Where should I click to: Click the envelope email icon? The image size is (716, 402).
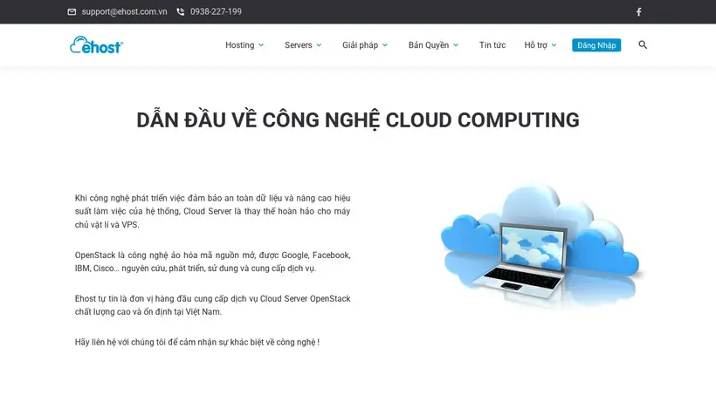(x=72, y=12)
